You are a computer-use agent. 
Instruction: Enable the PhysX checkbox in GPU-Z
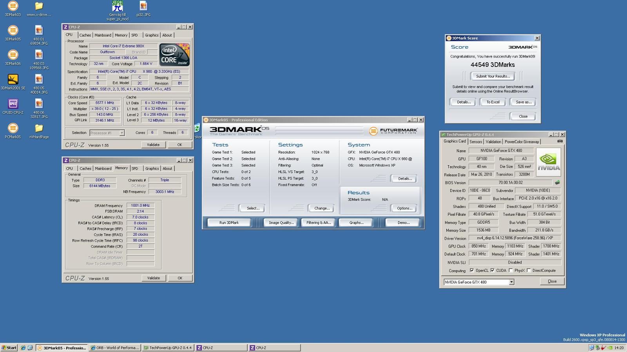(x=511, y=270)
